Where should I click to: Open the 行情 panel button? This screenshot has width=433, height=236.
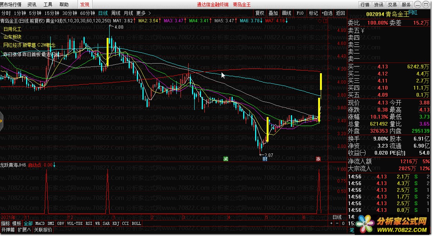pos(365,4)
